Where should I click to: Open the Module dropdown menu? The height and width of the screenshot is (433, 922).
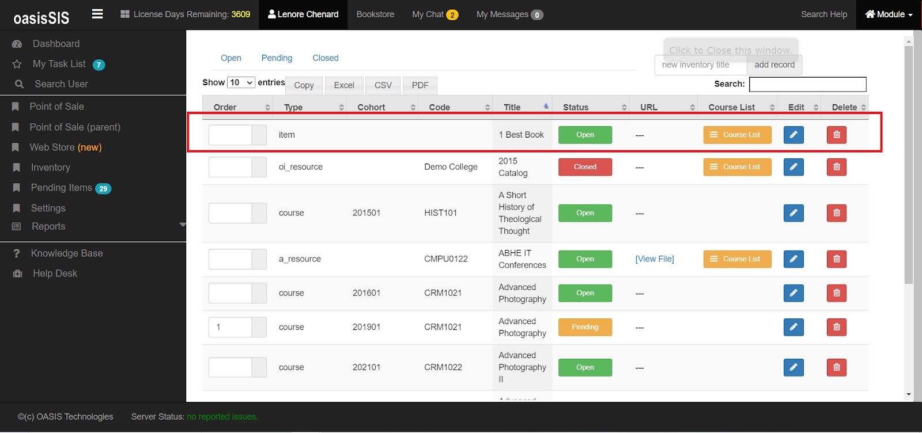[x=889, y=14]
